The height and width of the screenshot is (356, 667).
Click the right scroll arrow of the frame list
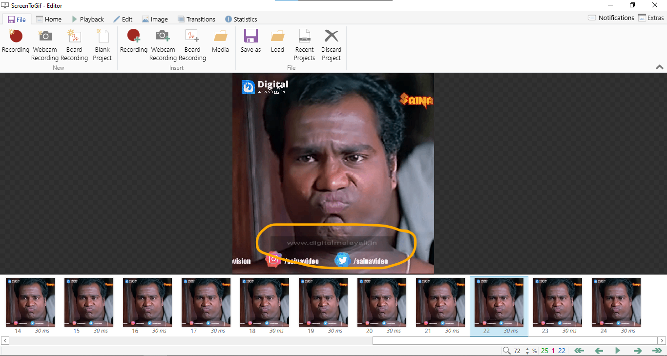[x=662, y=340]
